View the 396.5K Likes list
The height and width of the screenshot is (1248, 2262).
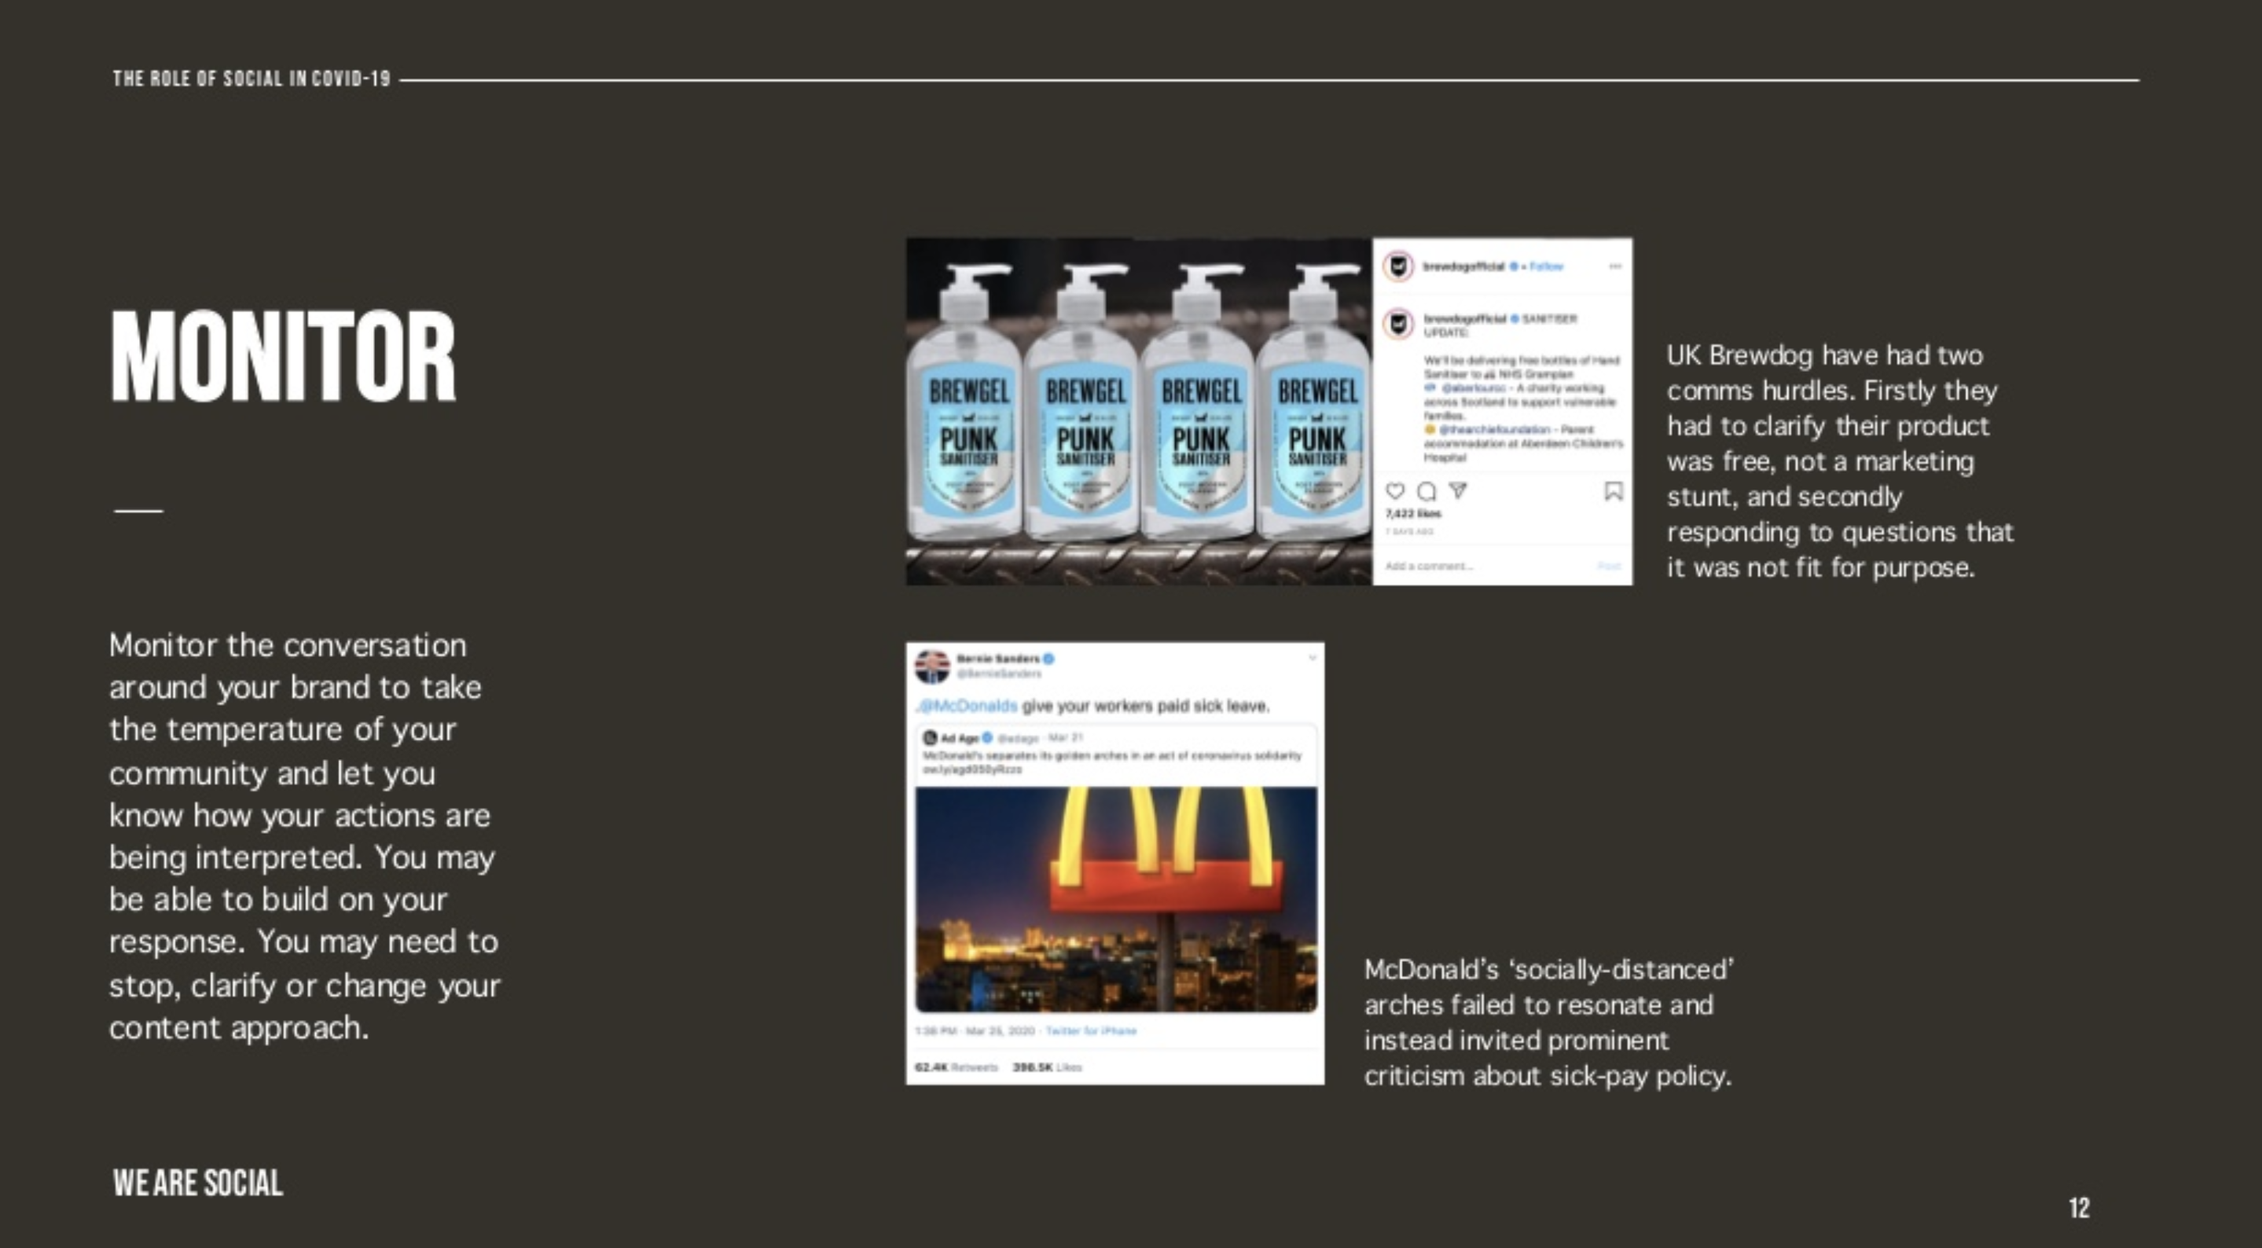click(x=1047, y=1067)
